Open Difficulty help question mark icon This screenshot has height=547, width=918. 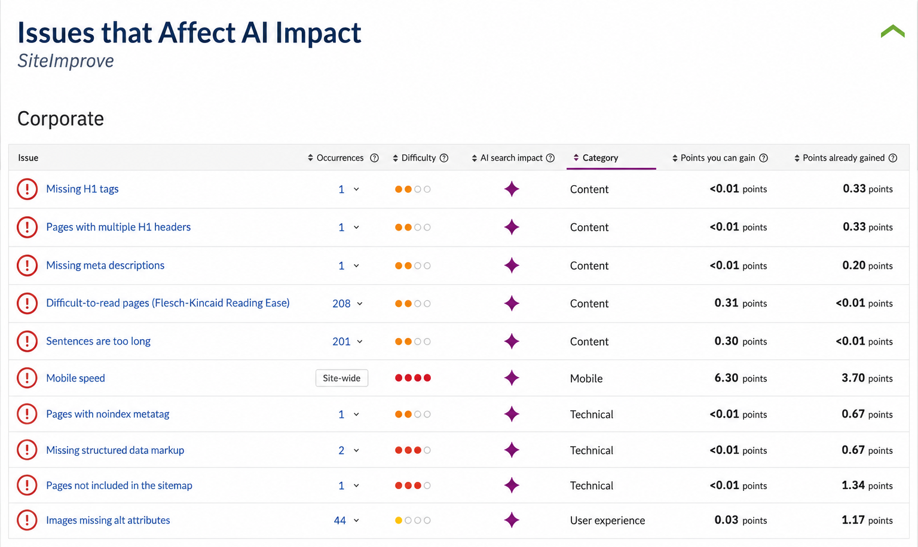click(x=444, y=158)
